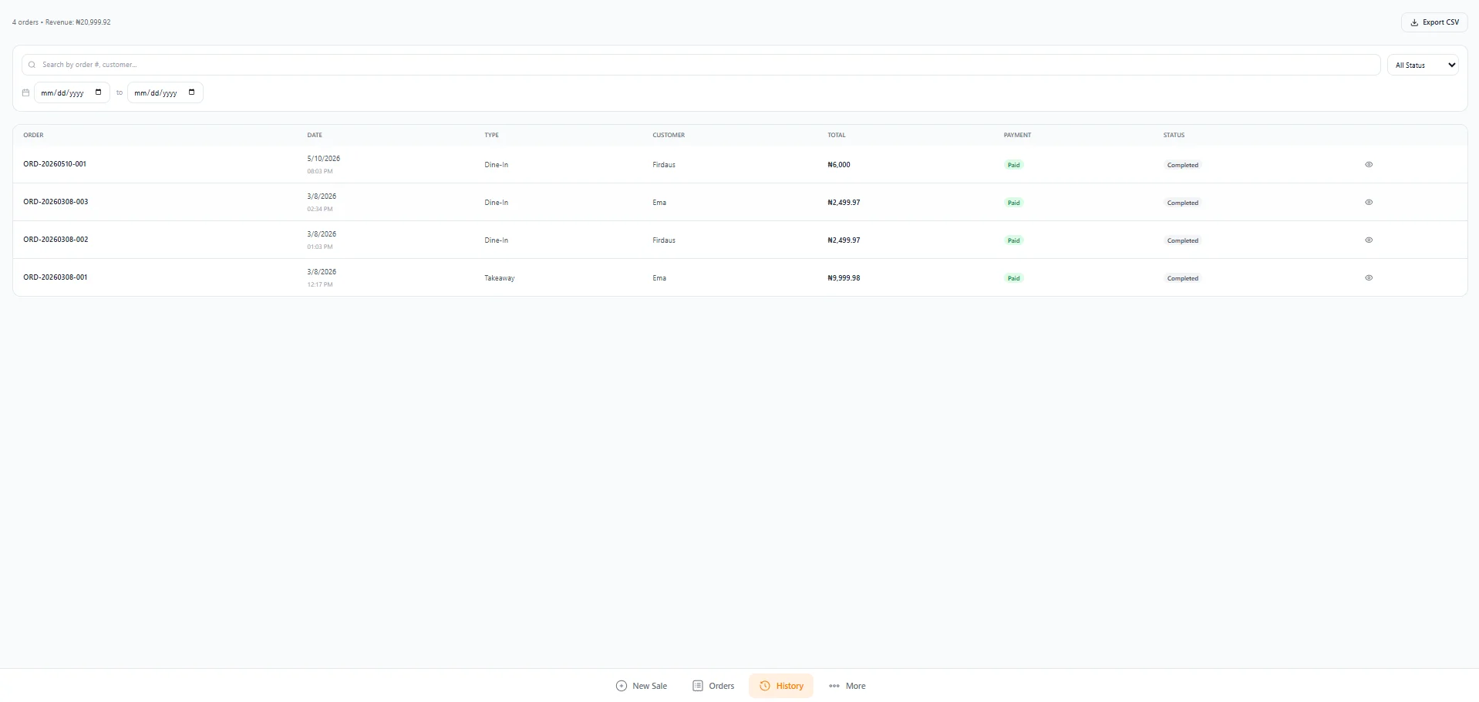Viewport: 1479px width, 702px height.
Task: Click order number ORD-20260308-003
Action: tap(56, 202)
